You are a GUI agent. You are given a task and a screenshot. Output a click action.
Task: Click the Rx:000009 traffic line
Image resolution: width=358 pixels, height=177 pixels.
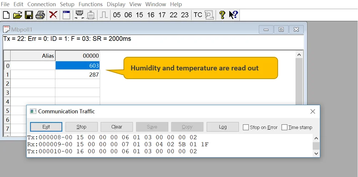118,144
